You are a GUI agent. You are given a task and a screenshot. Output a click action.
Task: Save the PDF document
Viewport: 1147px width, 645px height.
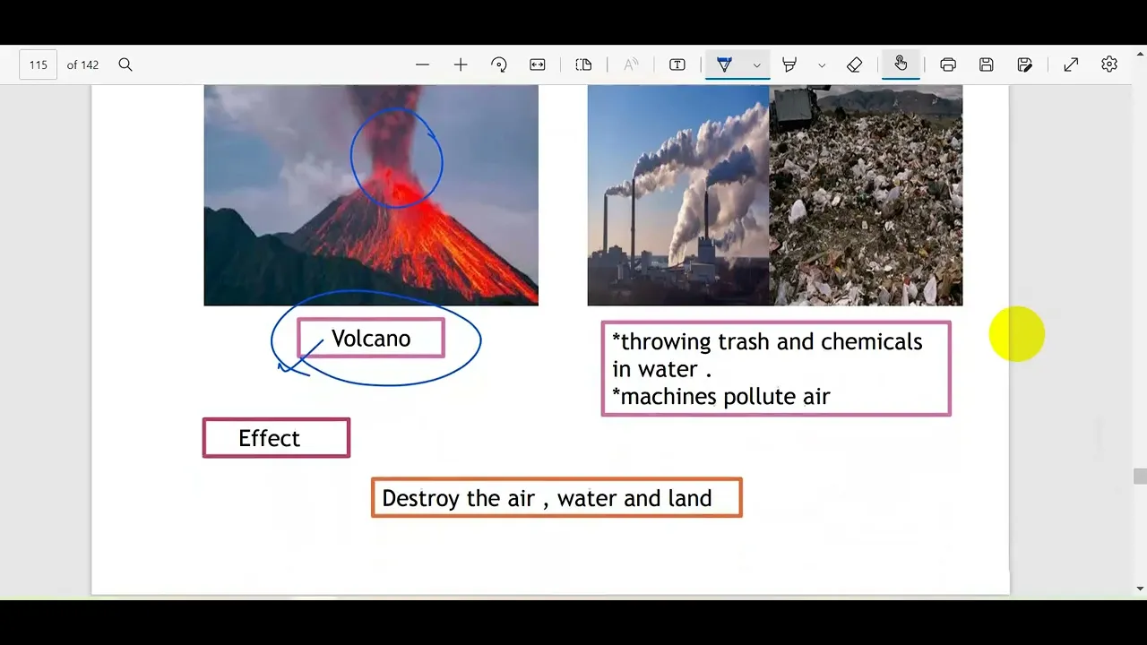987,64
